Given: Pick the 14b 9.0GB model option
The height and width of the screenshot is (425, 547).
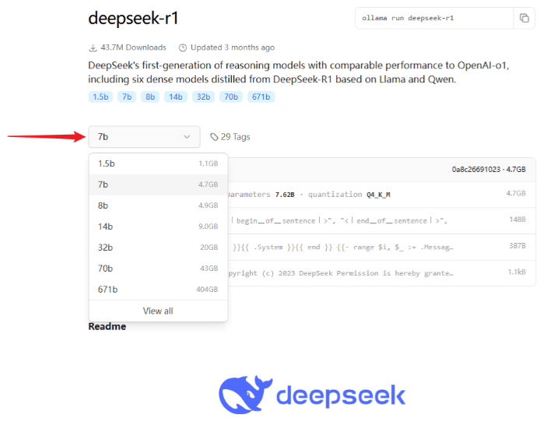Looking at the screenshot, I should 158,227.
